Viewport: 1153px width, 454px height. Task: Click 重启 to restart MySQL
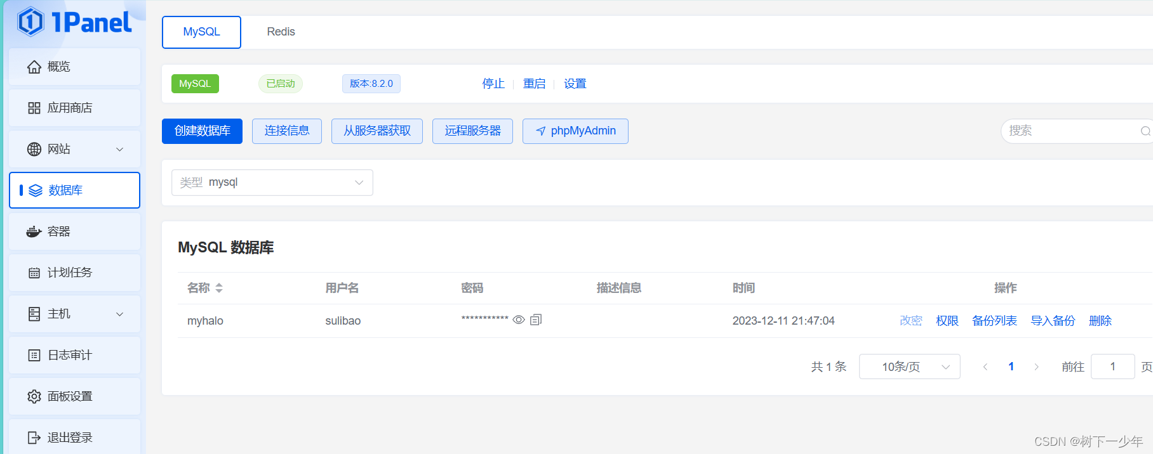534,84
